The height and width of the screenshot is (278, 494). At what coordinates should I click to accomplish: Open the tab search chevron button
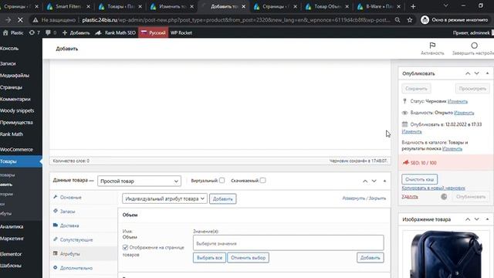click(x=446, y=5)
